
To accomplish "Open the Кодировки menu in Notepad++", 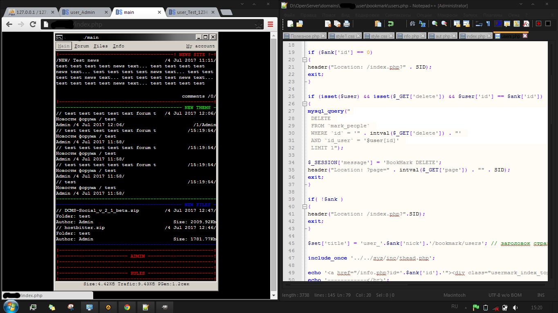I will (366, 15).
